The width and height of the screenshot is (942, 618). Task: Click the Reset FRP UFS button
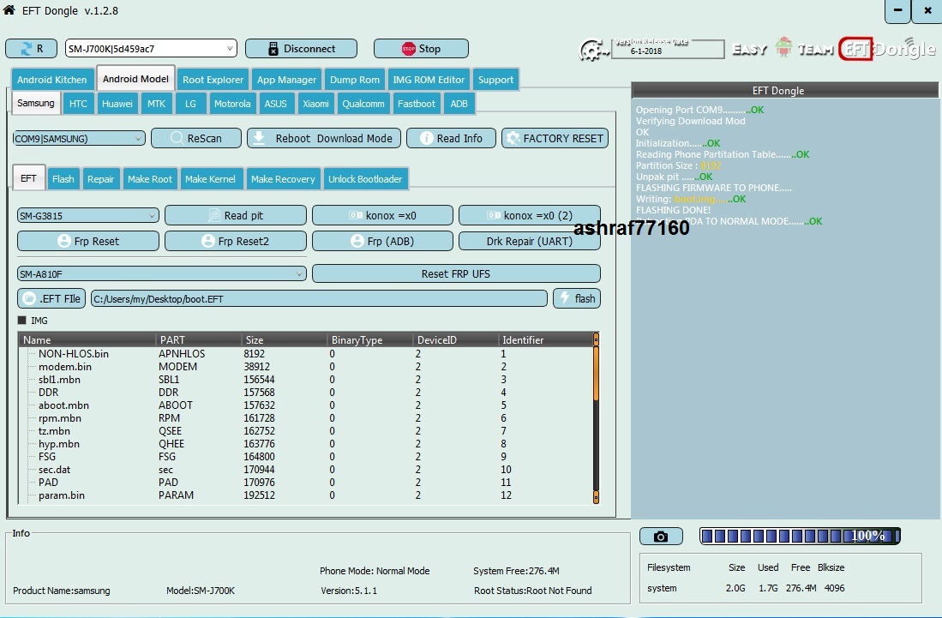456,274
